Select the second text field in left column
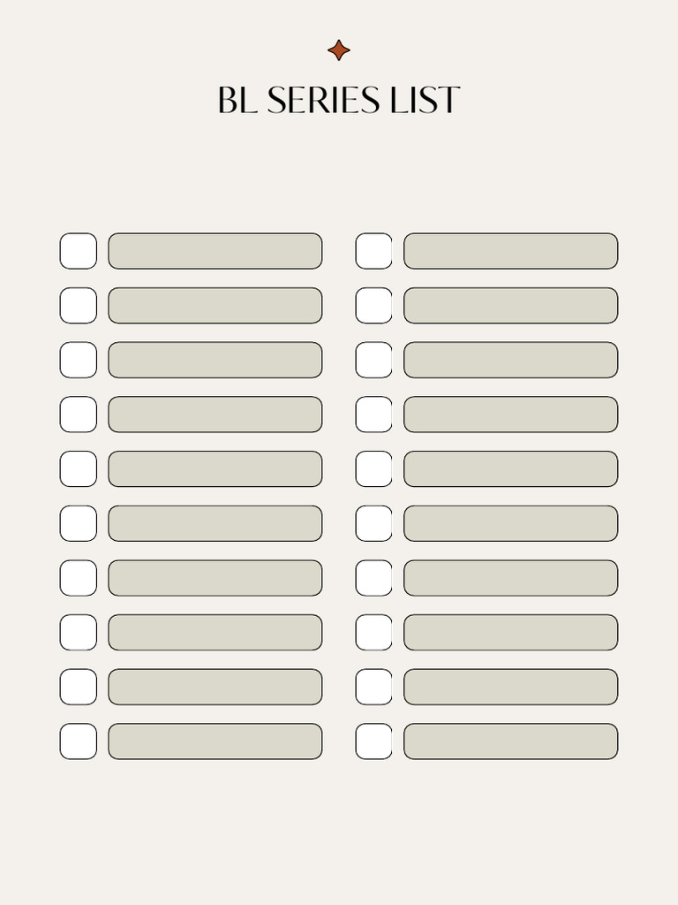This screenshot has height=905, width=678. tap(215, 306)
